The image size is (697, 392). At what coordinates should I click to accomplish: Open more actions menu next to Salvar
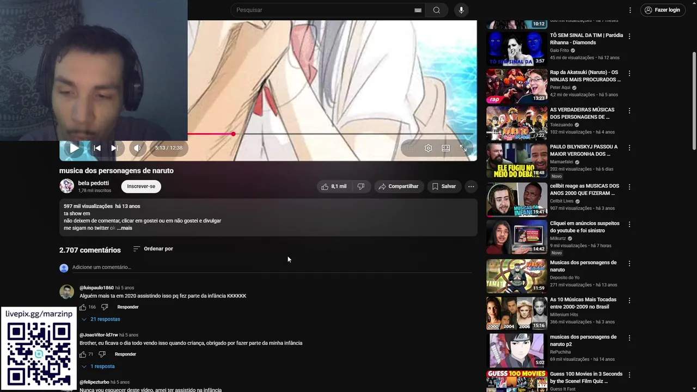click(471, 186)
